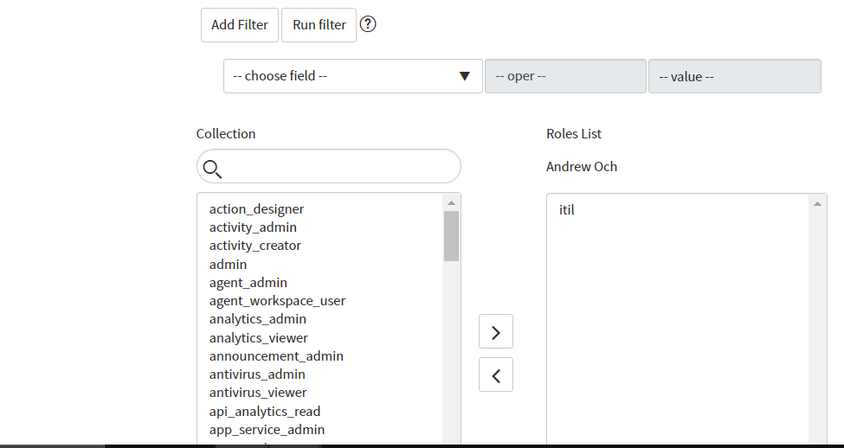Viewport: 844px width, 448px height.
Task: Move selected role right with arrow button
Action: (x=496, y=331)
